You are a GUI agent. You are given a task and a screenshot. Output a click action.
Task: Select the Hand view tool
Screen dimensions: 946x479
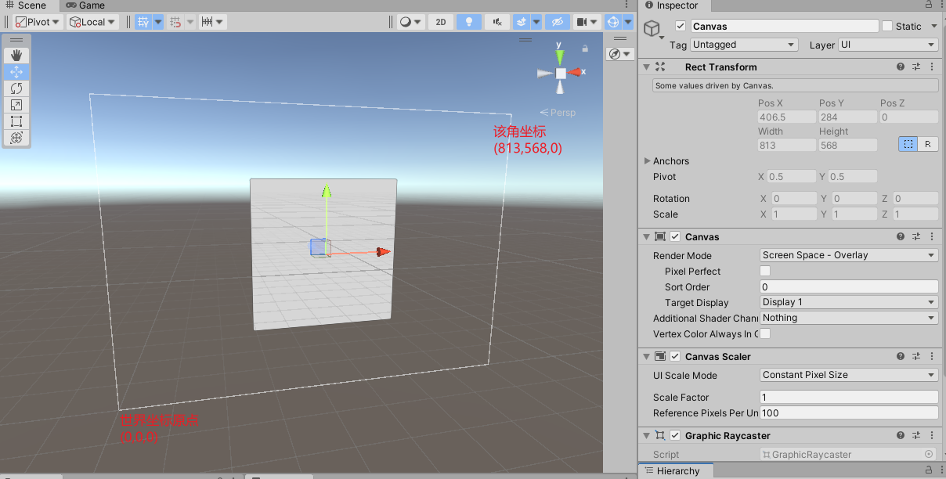(16, 56)
